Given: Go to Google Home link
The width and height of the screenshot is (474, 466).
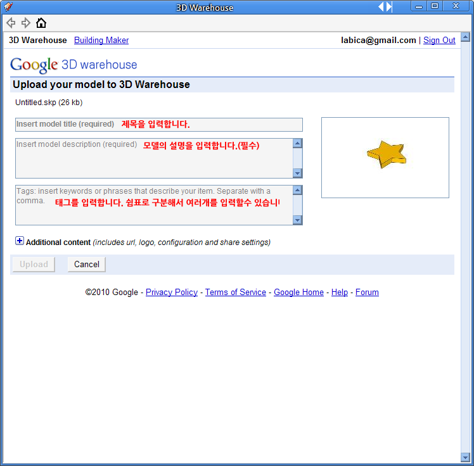Looking at the screenshot, I should [298, 292].
